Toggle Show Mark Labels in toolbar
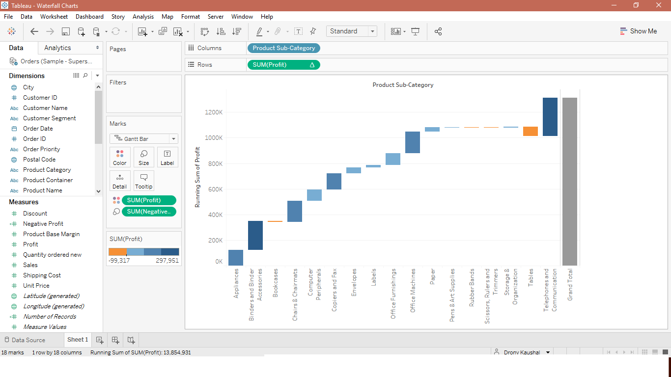 click(298, 31)
